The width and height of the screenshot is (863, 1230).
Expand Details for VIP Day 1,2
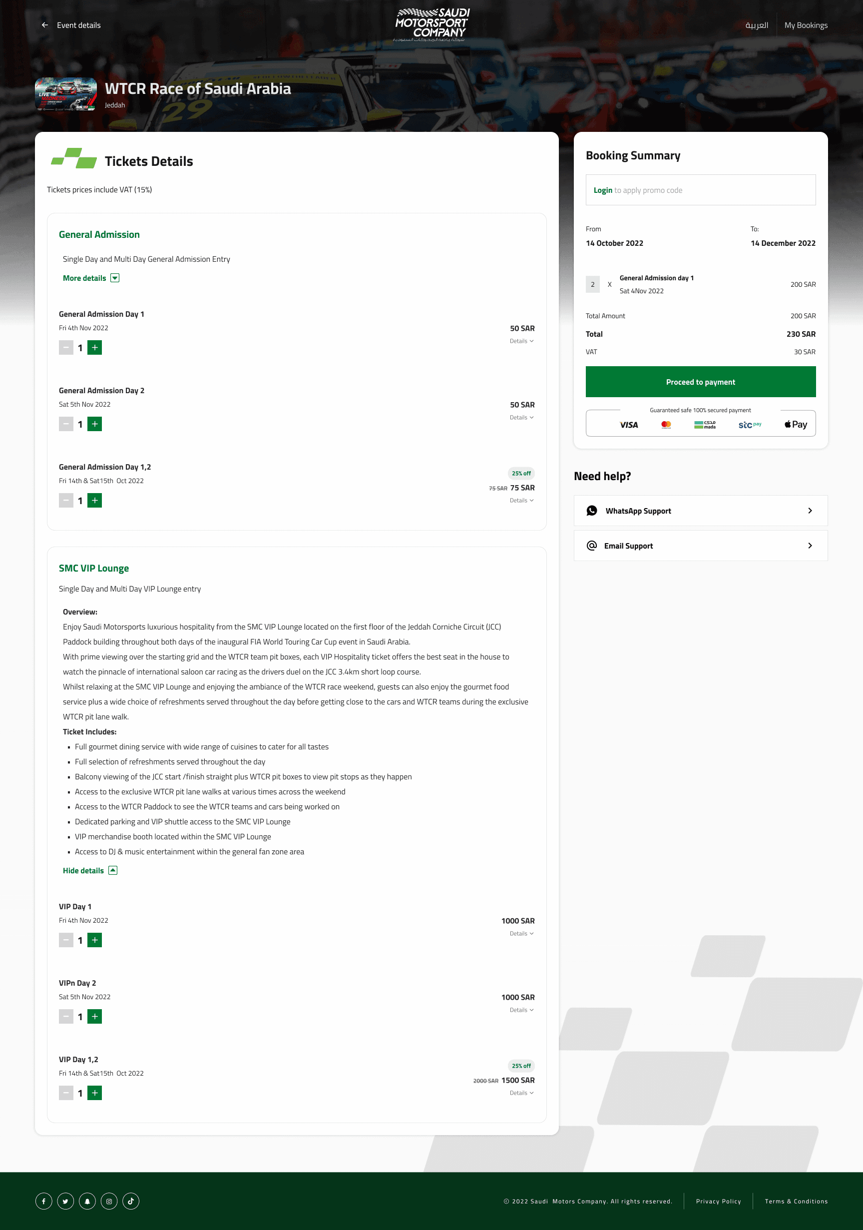pyautogui.click(x=521, y=1093)
